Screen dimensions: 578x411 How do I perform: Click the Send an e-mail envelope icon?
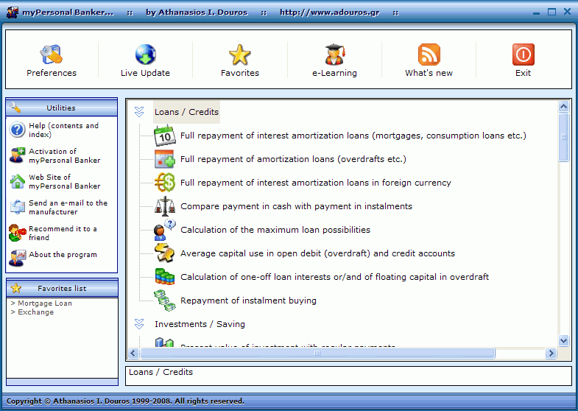[17, 207]
